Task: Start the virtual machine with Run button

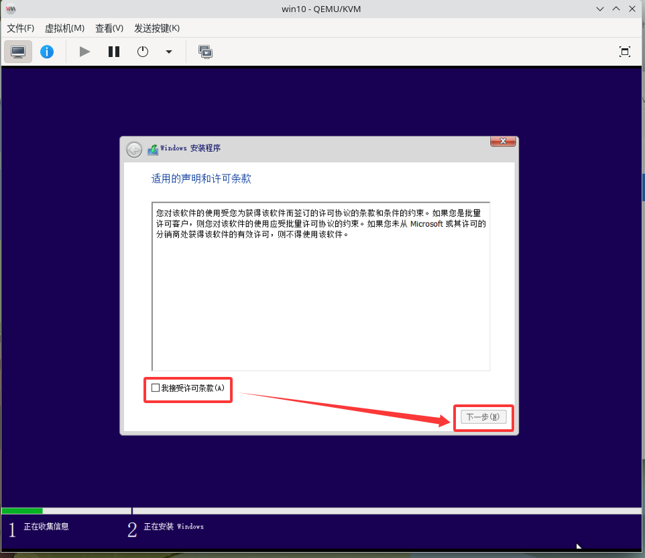Action: (84, 52)
